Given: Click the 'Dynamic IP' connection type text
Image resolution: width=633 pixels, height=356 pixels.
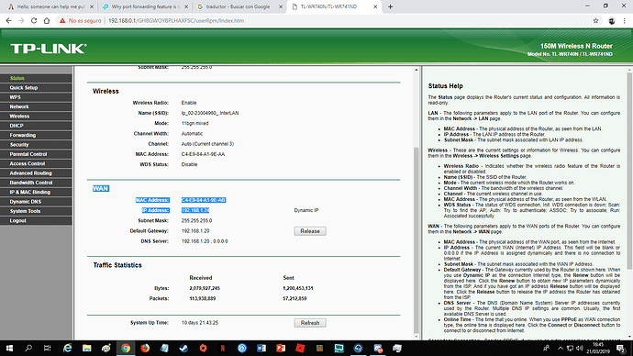Looking at the screenshot, I should [x=306, y=210].
